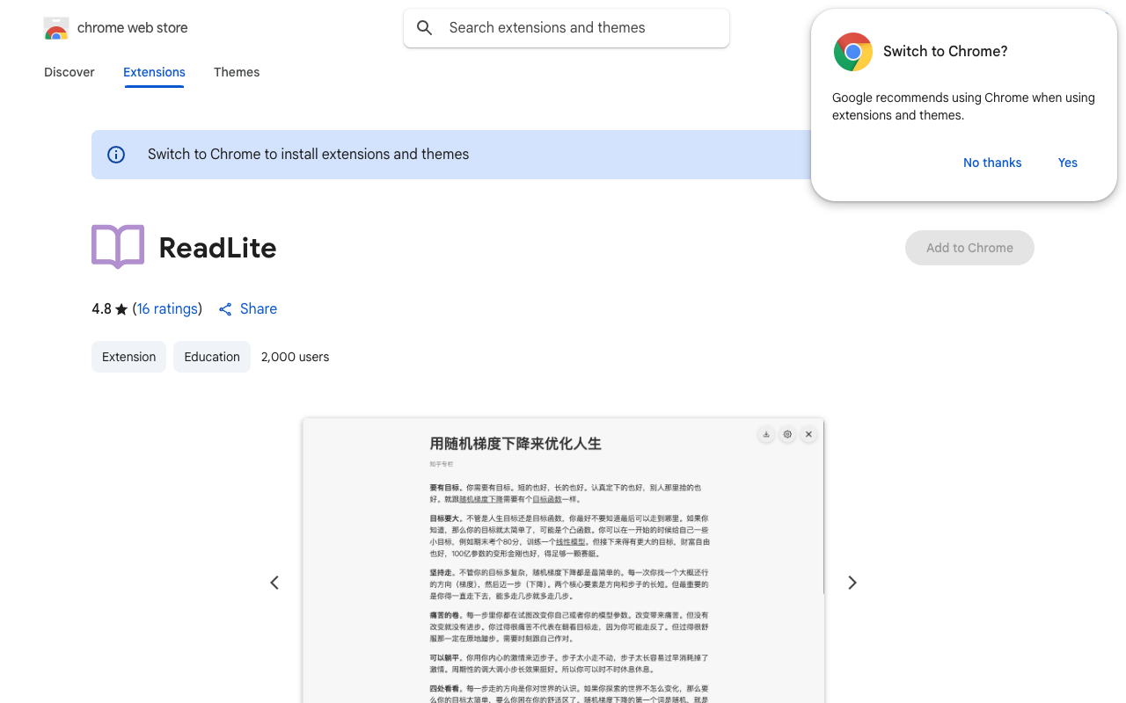Open the 16 ratings link
Viewport: 1126px width, 703px height.
167,309
